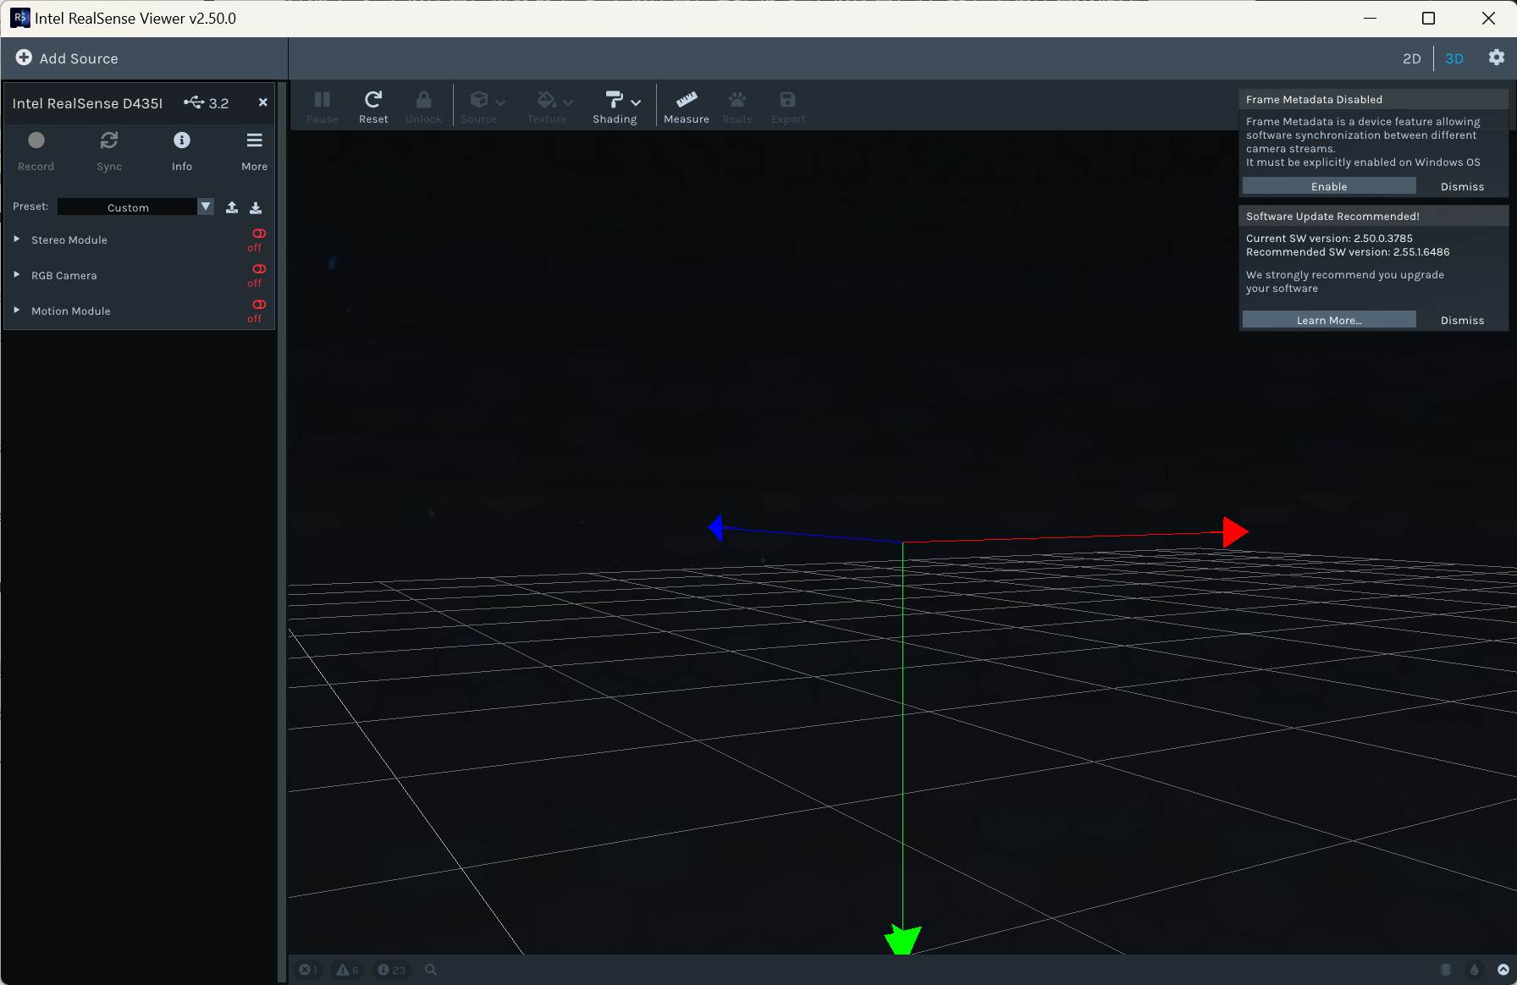Viewport: 1517px width, 985px height.
Task: Expand the RGB Camera section
Action: [x=17, y=275]
